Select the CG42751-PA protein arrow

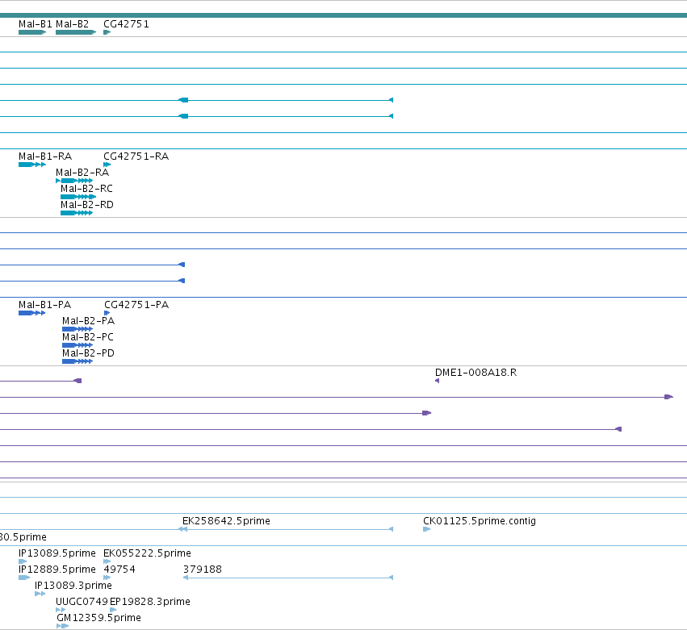107,313
